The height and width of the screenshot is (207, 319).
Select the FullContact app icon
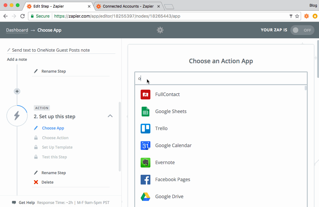point(145,95)
